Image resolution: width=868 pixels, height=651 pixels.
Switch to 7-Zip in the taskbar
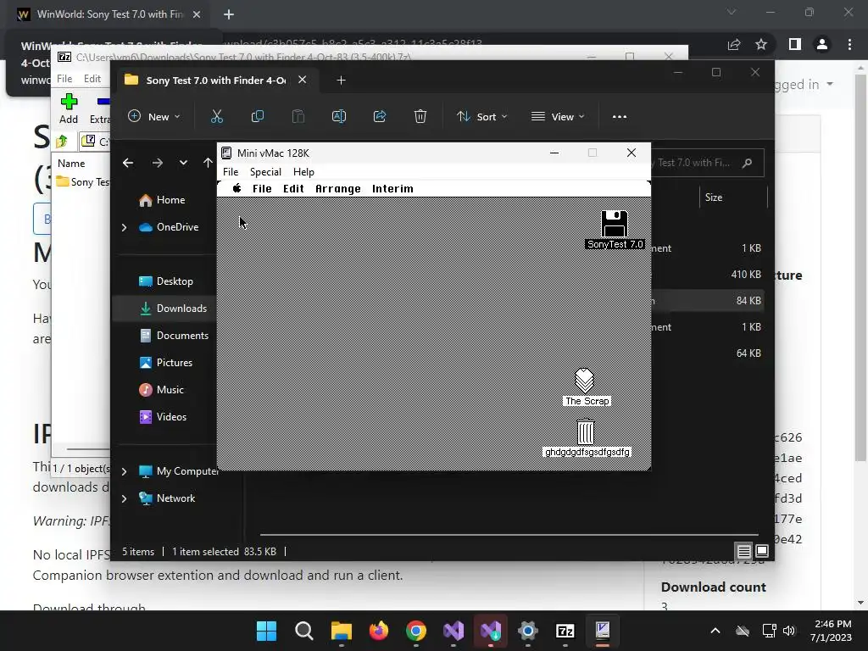[565, 631]
